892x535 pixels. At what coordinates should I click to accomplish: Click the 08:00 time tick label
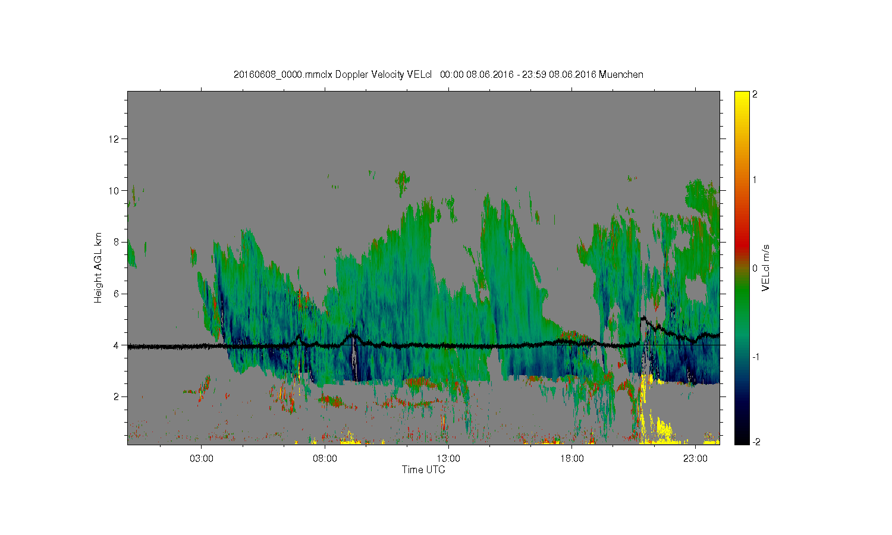[x=325, y=459]
